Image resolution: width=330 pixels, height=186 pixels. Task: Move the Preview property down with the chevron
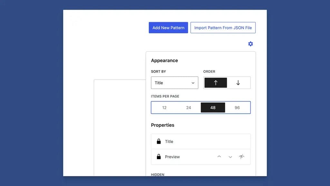click(230, 157)
